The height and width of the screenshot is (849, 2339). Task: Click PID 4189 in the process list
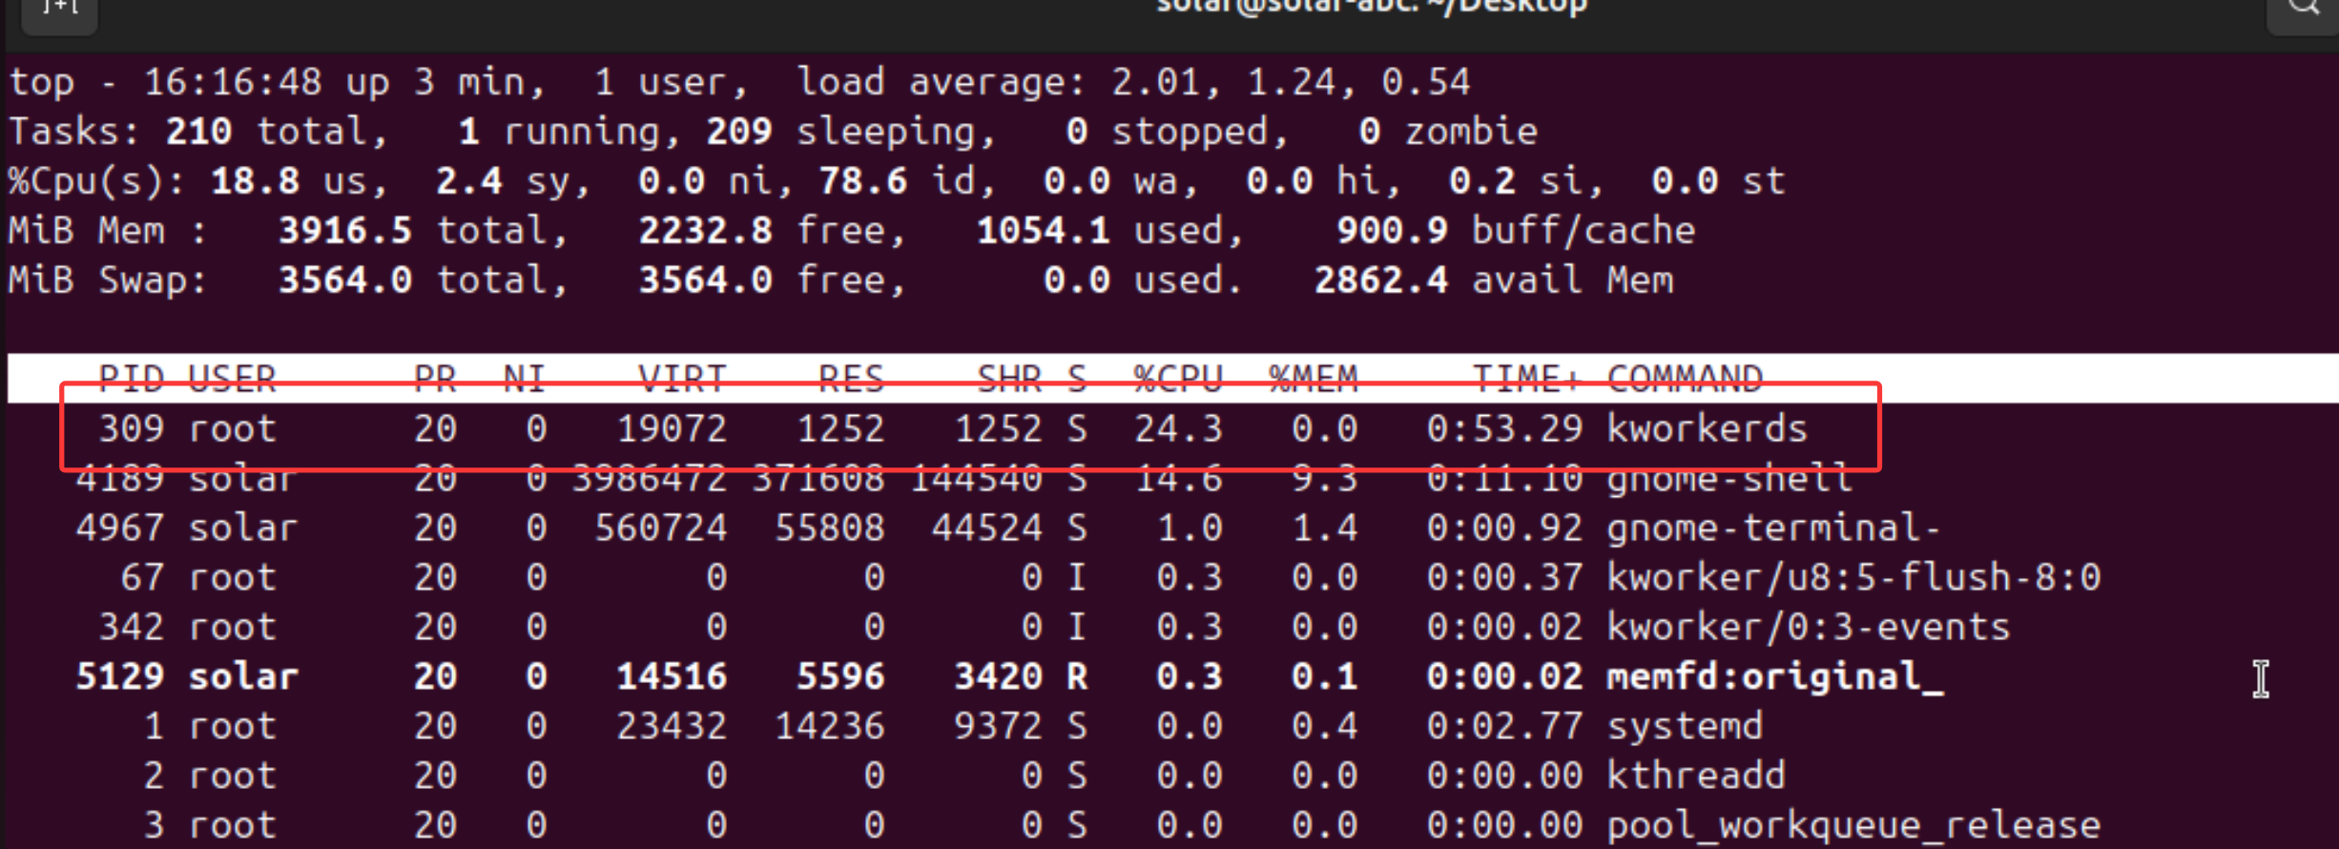point(120,478)
